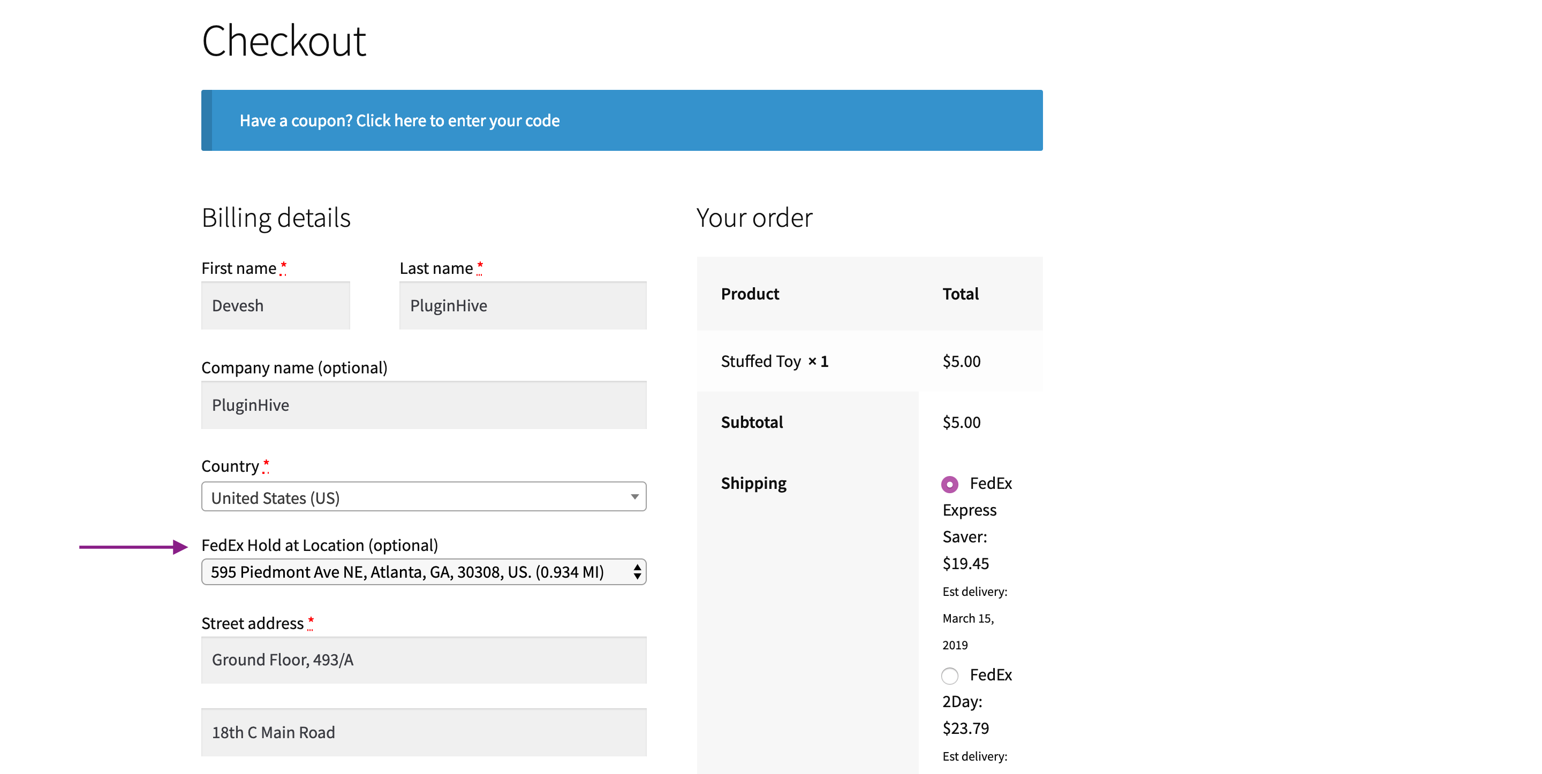Image resolution: width=1542 pixels, height=774 pixels.
Task: Click the Billing details heading
Action: coord(276,218)
